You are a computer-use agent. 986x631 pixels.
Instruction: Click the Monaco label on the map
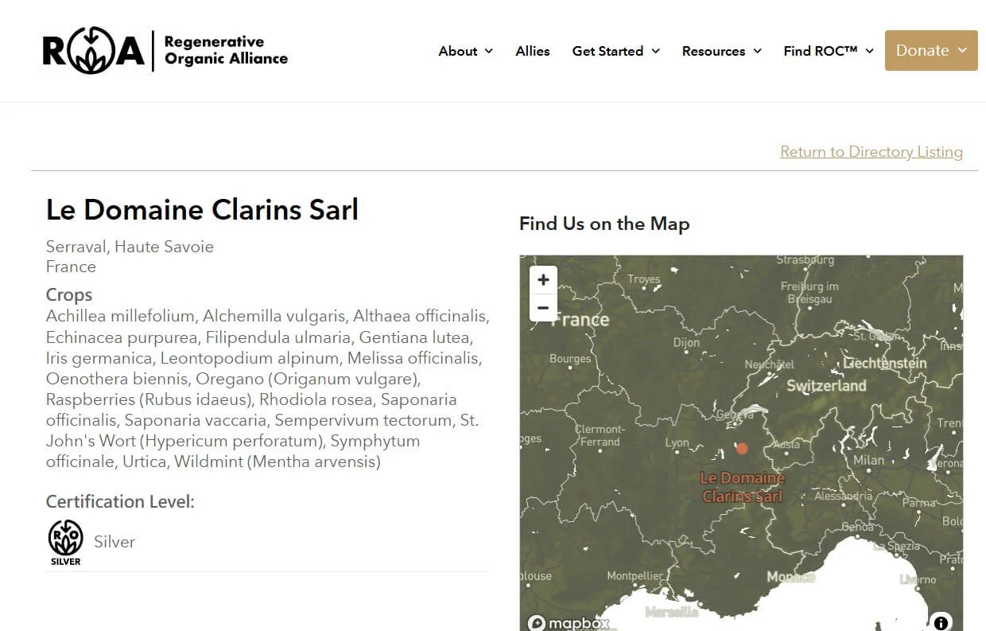[790, 577]
